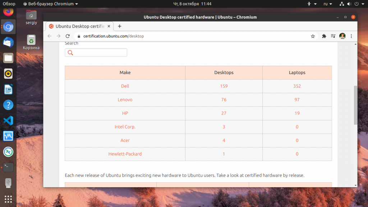Image resolution: width=368 pixels, height=207 pixels.
Task: Open the extensions puzzle icon
Action: pyautogui.click(x=324, y=36)
